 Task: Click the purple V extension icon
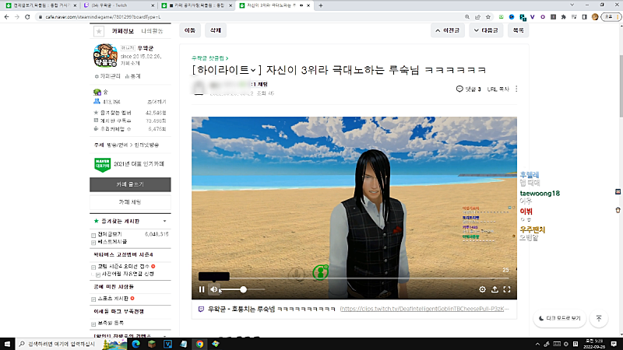533,17
